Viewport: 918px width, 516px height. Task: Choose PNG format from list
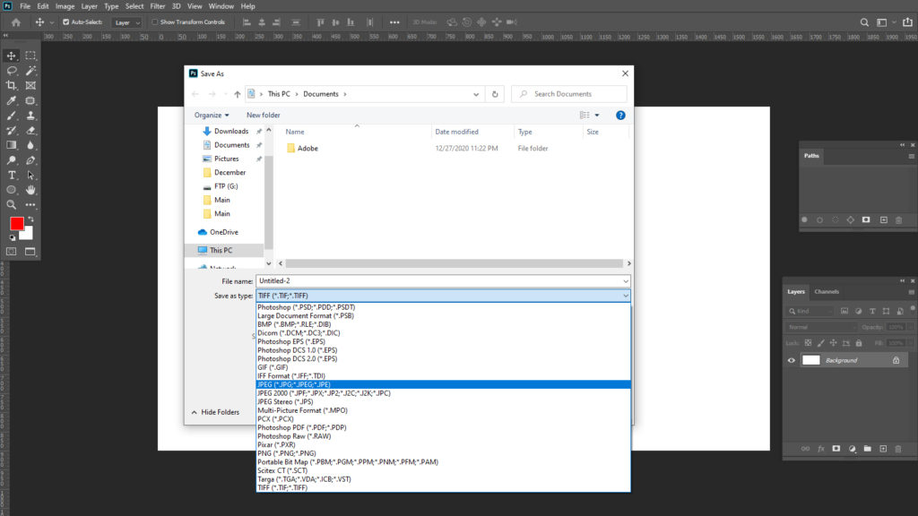(x=443, y=453)
